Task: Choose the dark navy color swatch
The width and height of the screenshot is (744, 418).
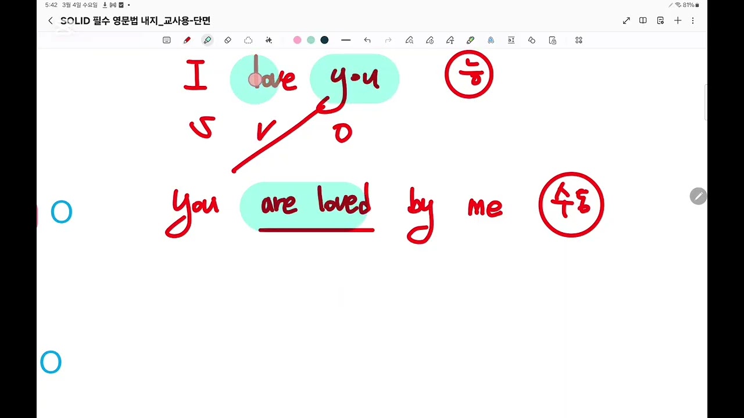Action: 324,40
